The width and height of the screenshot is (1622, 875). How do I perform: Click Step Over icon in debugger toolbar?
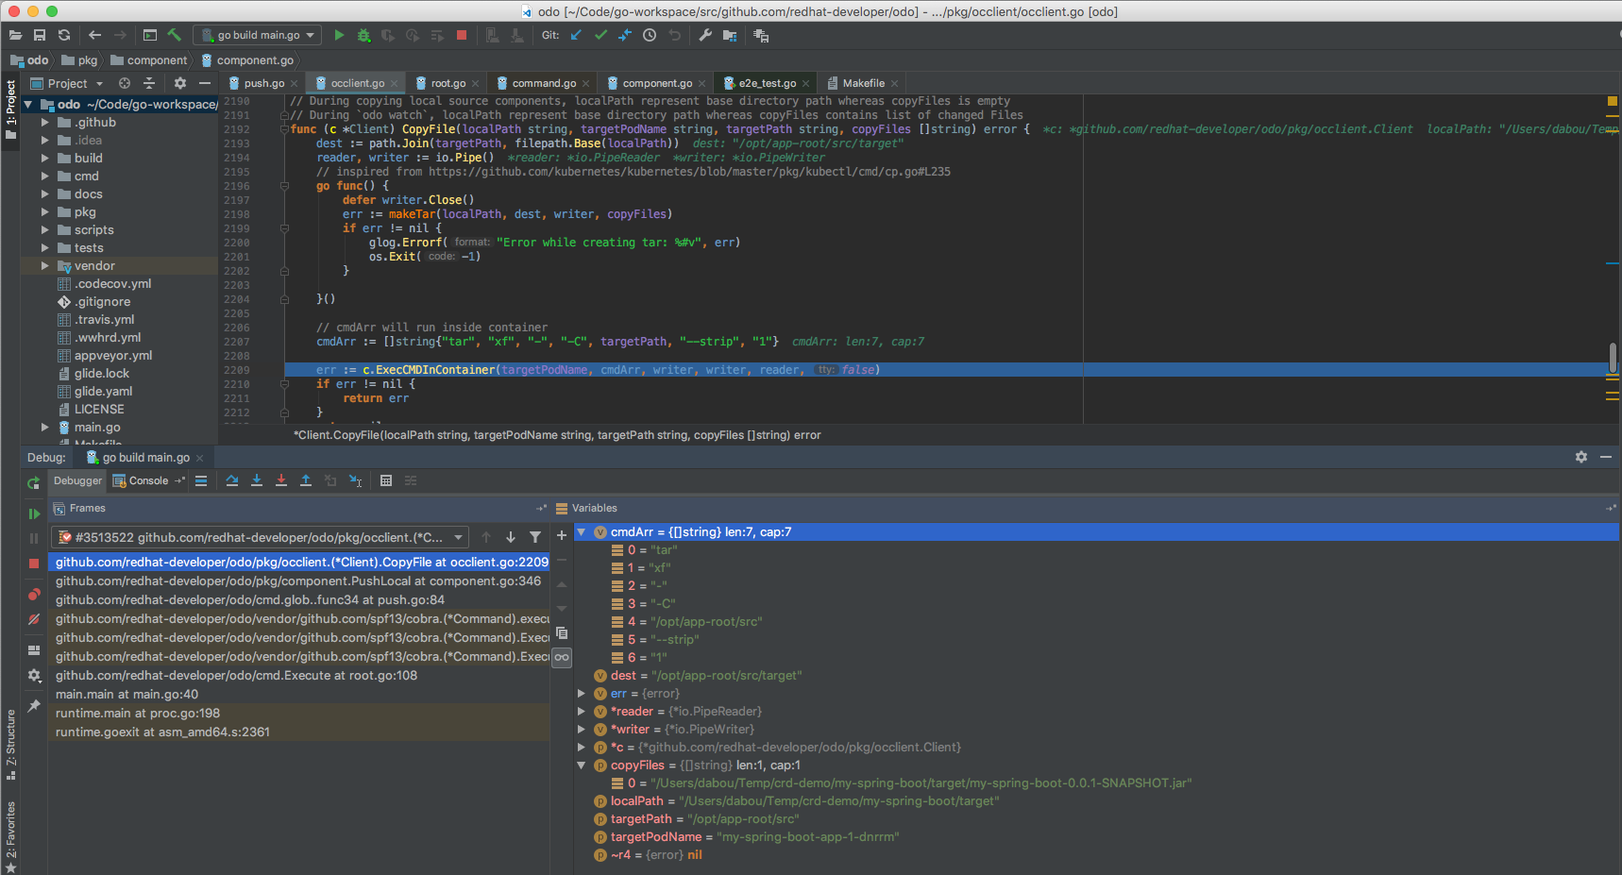pos(232,480)
